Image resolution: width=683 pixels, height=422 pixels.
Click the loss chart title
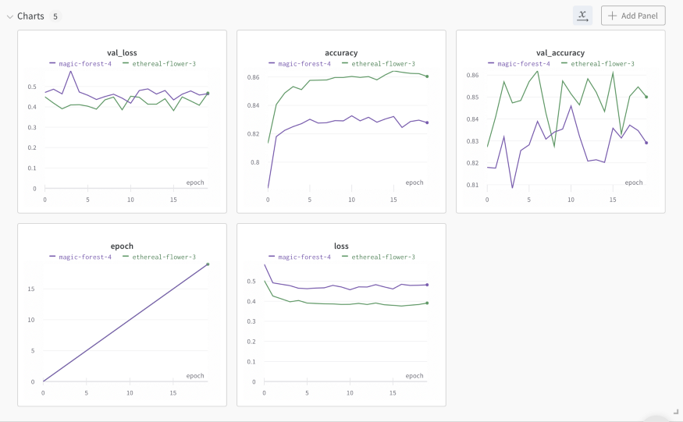(341, 246)
